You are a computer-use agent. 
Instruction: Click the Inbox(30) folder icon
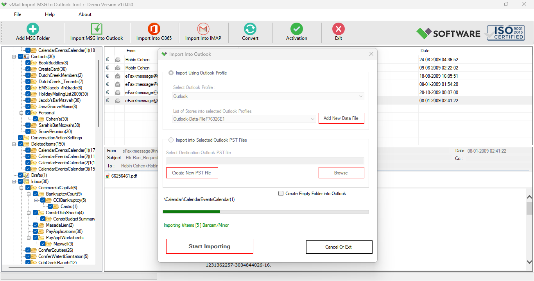pyautogui.click(x=27, y=181)
